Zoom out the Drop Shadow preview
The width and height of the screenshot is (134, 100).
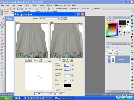click(26, 60)
